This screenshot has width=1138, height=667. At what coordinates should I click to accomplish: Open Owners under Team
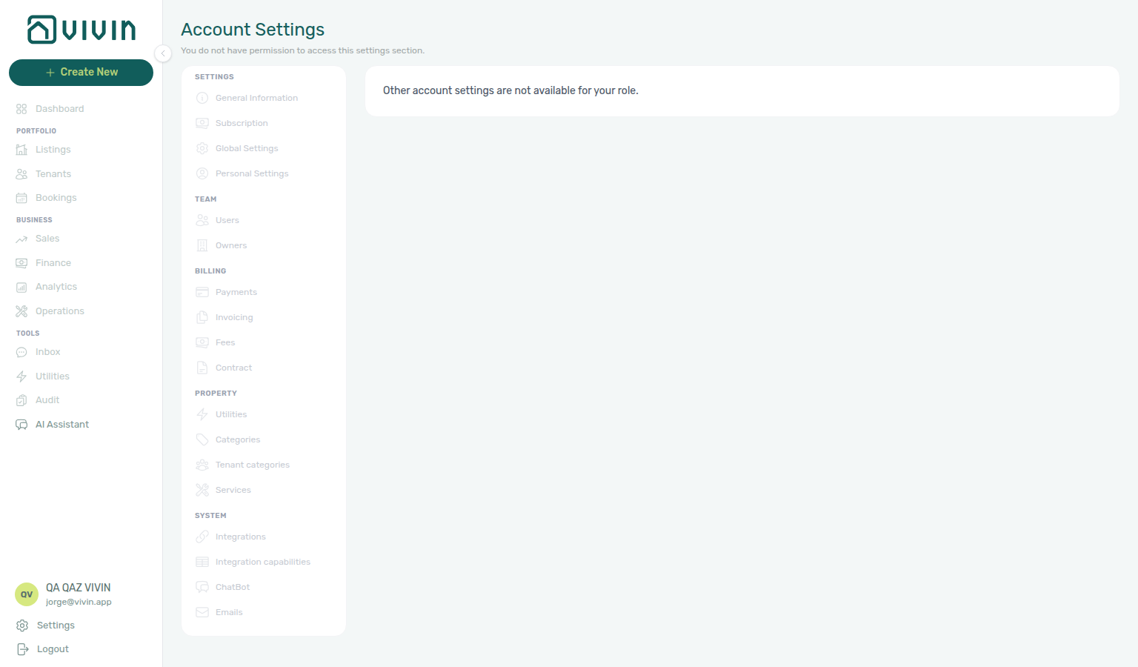pos(231,245)
